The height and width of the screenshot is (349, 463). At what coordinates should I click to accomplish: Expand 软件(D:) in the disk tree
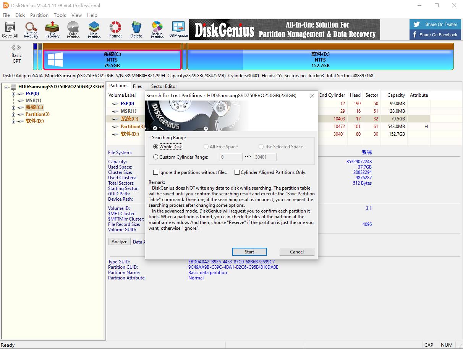pos(13,122)
